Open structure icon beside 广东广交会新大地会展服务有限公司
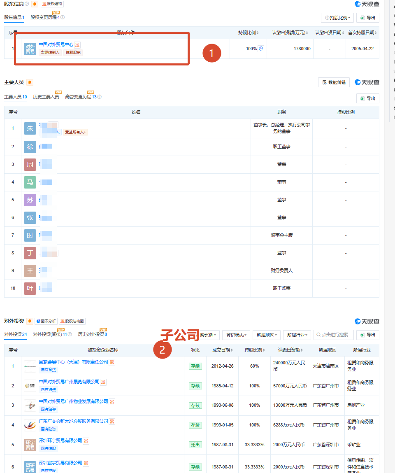Image resolution: width=395 pixels, height=473 pixels. [112, 422]
